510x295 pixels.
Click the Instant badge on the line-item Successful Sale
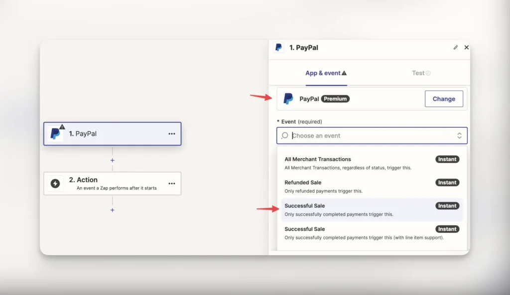pyautogui.click(x=447, y=229)
